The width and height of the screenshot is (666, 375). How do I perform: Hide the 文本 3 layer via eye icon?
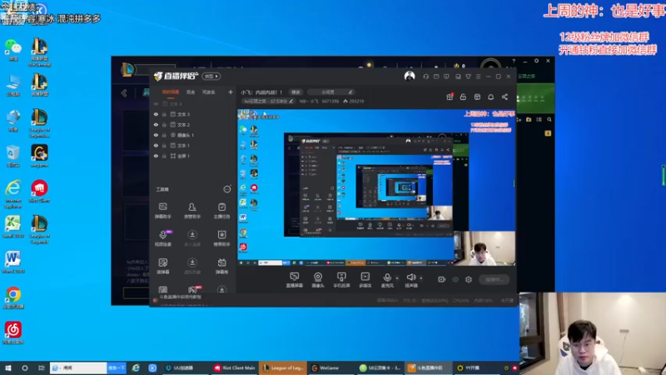(156, 114)
